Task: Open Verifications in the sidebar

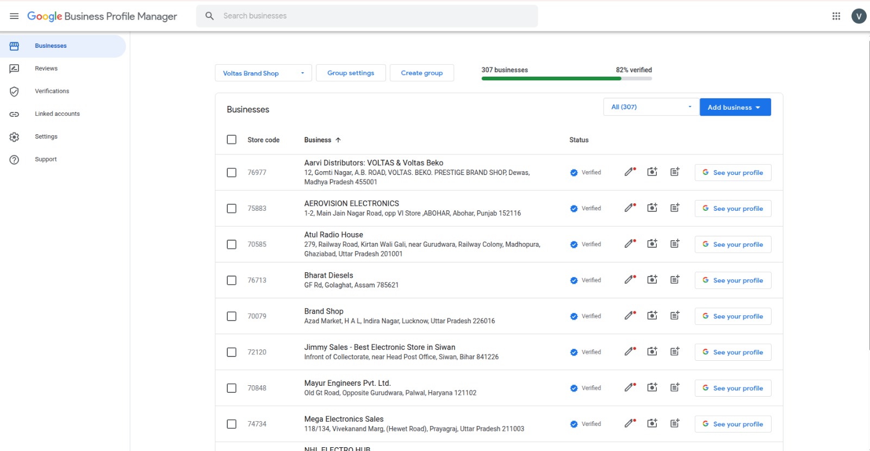Action: [52, 91]
